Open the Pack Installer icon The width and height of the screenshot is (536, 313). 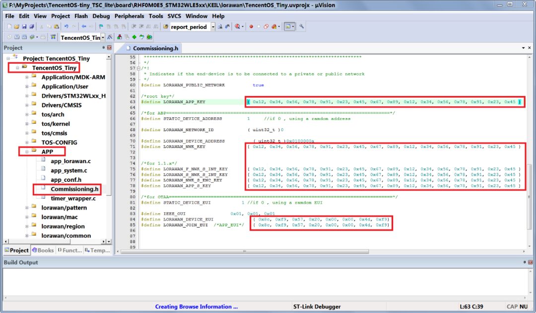pyautogui.click(x=149, y=37)
